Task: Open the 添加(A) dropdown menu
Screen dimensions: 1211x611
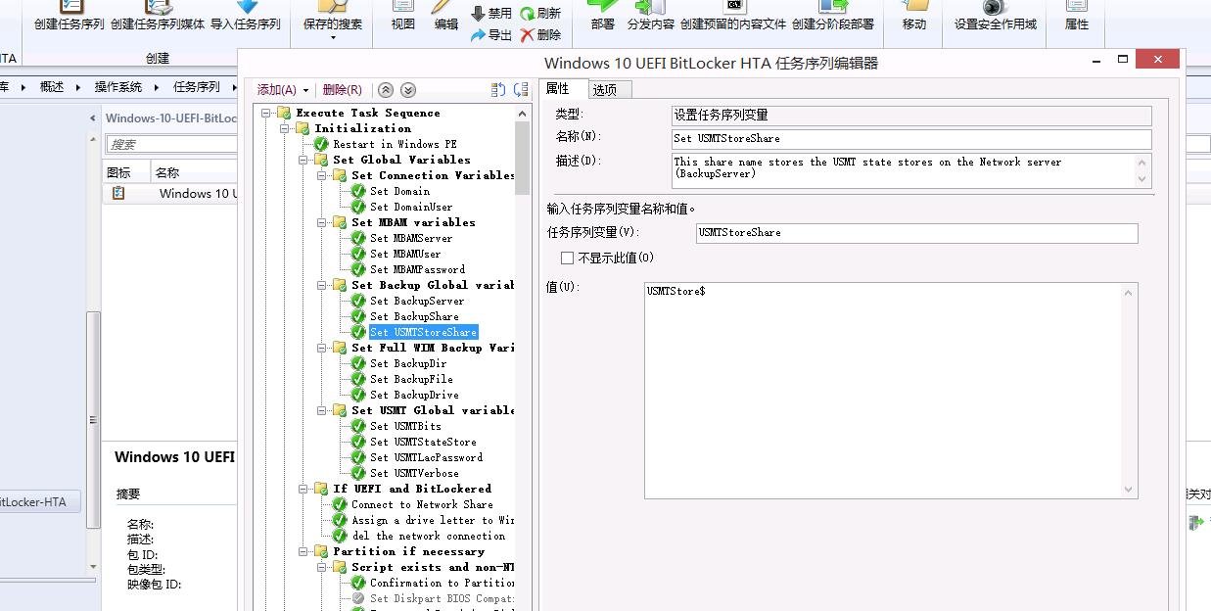Action: pyautogui.click(x=283, y=90)
